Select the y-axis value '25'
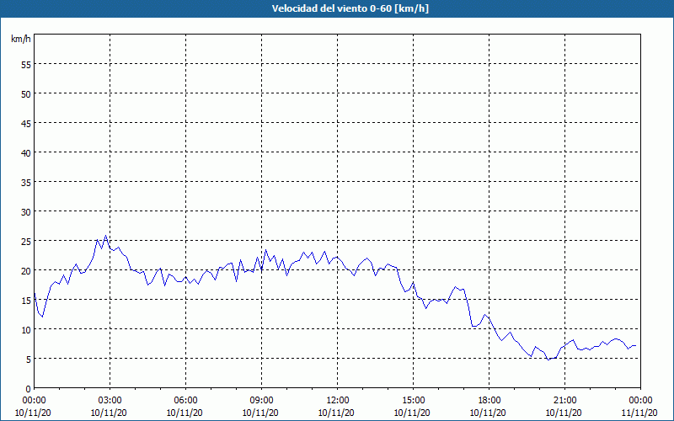 tap(26, 242)
